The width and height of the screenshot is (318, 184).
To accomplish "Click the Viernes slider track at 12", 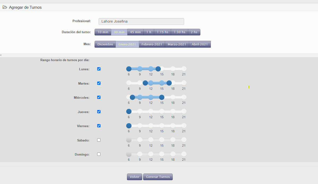I will click(x=151, y=126).
